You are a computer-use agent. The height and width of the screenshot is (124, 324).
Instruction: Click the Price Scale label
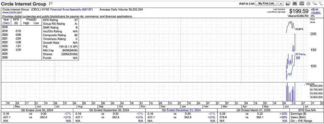[313, 21]
